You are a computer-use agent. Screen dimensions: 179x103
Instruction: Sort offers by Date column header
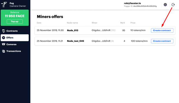point(39,23)
